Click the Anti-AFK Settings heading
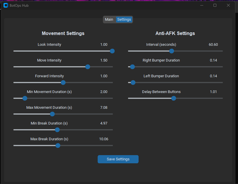 point(175,33)
